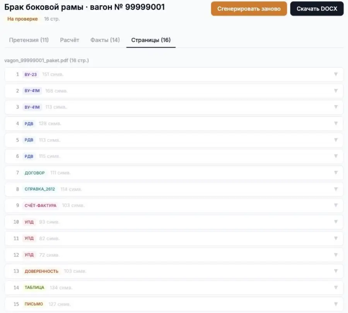This screenshot has height=313, width=348.
Task: Click the ТАБЛИЦА tag on page 14
Action: 34,288
